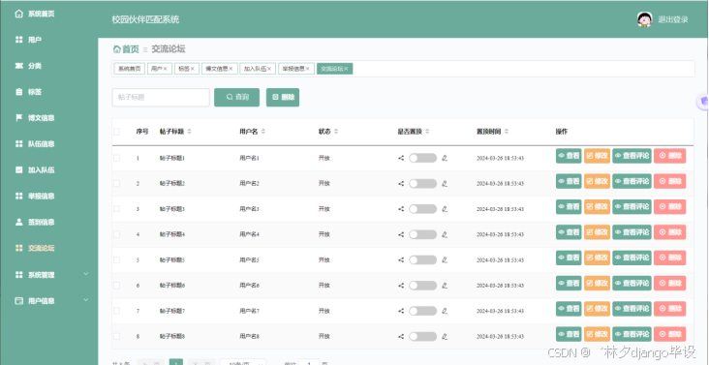Sort by 是否置顶 column arrows
The width and height of the screenshot is (709, 365).
click(427, 132)
